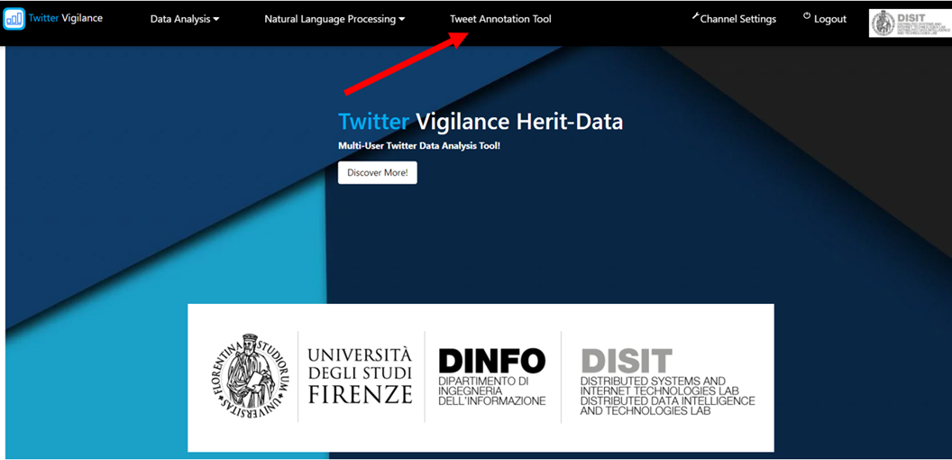The width and height of the screenshot is (952, 460).
Task: Click the caret arrow next to Data Analysis
Action: point(216,20)
